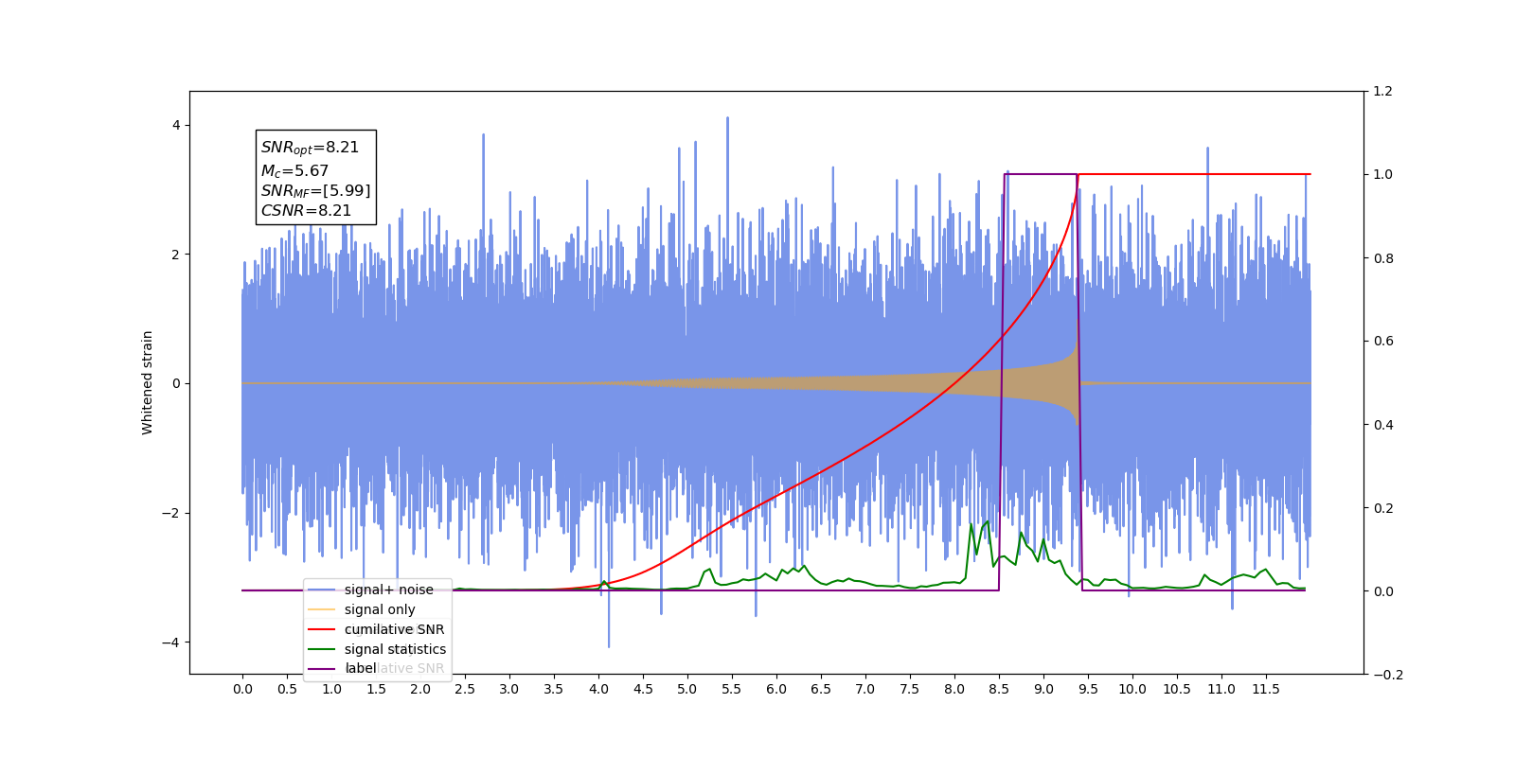This screenshot has height=757, width=1515.
Task: Click the CSNR=8.21 annotation text
Action: (306, 211)
